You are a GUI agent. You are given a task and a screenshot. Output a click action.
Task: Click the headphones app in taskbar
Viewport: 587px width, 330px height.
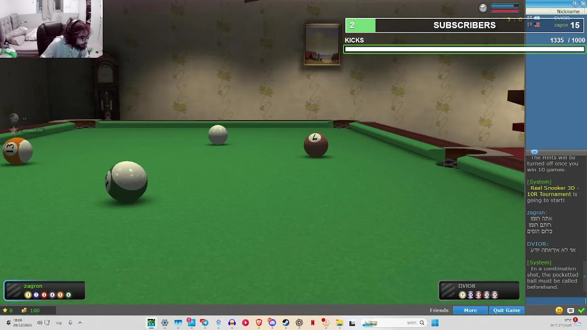click(x=232, y=323)
